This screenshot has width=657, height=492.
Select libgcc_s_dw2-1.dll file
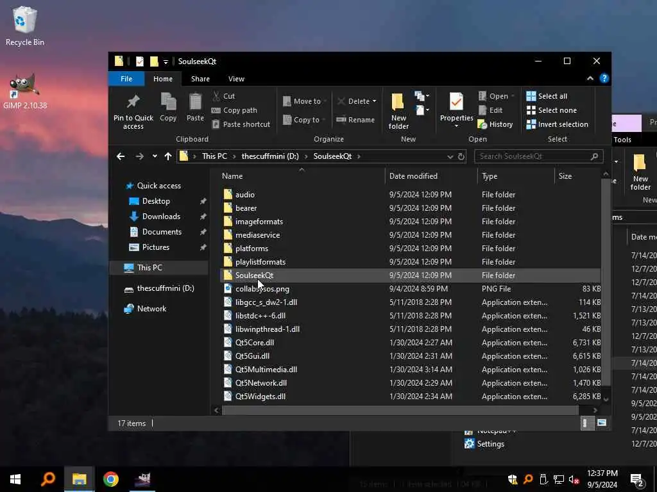pos(266,302)
